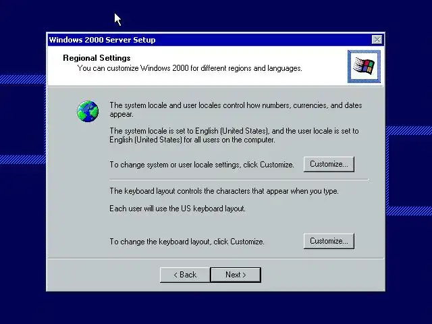Go to the Next setup page

236,275
